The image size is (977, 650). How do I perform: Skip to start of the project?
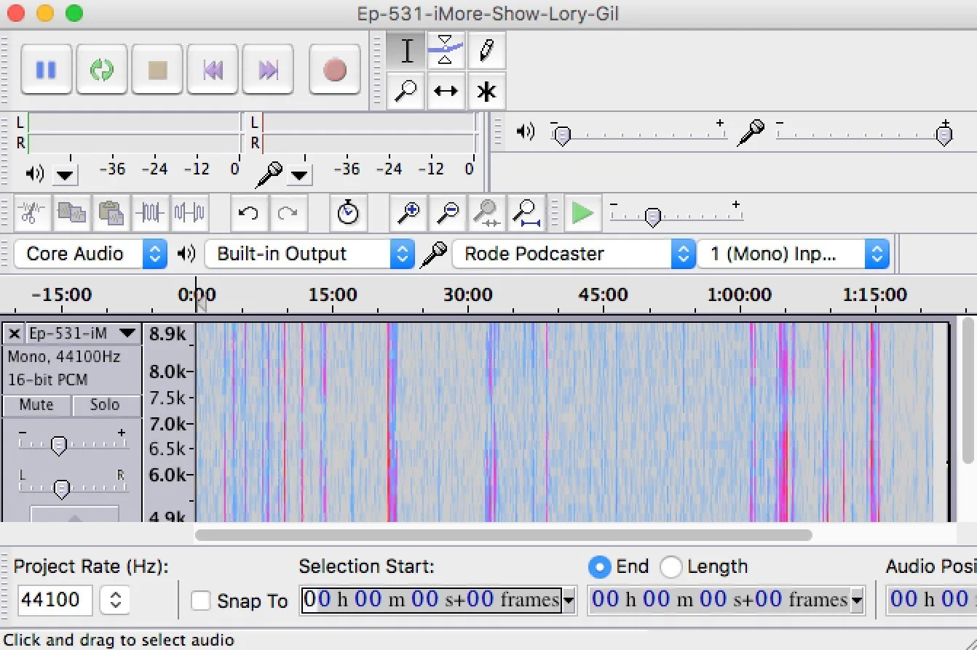(213, 70)
